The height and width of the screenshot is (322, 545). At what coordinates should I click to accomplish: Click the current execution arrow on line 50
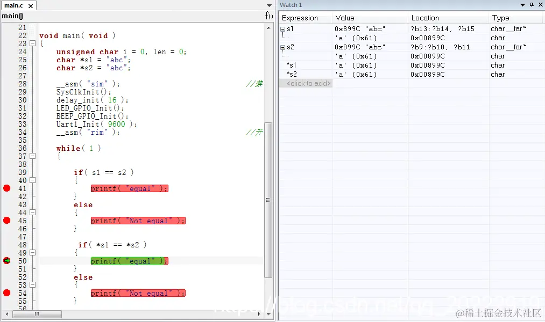6,261
